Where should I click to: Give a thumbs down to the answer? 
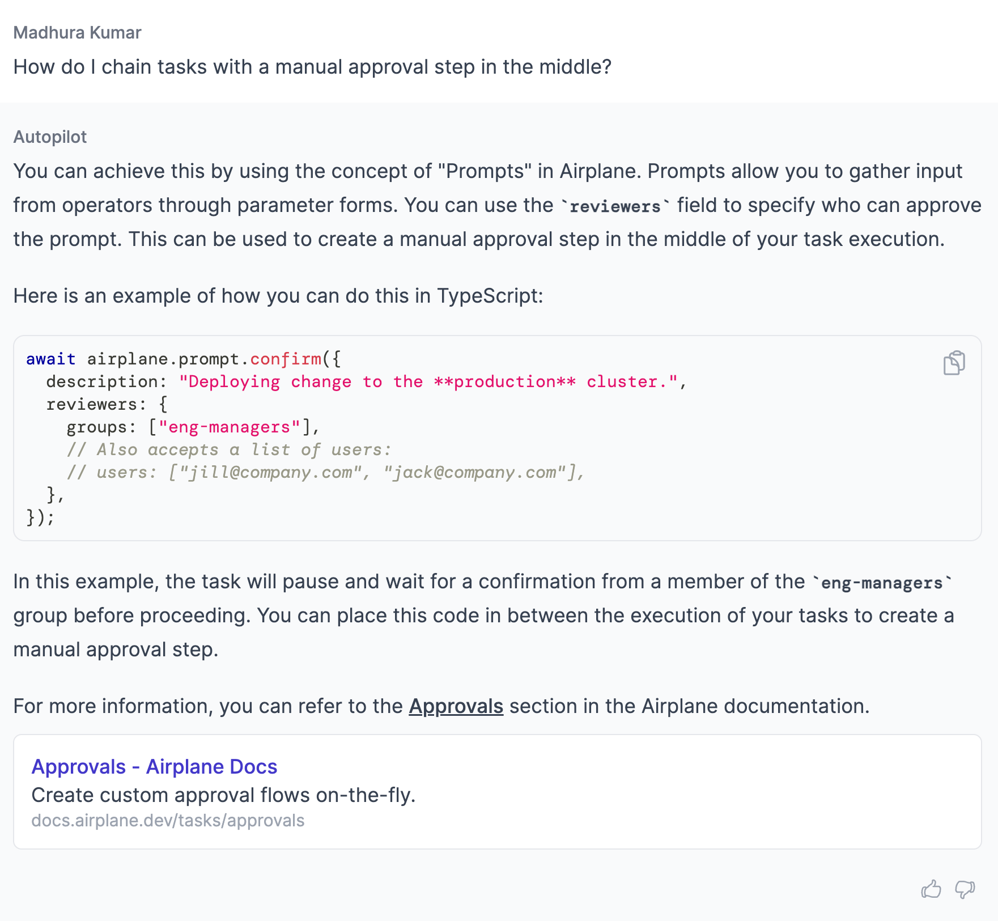(x=965, y=889)
